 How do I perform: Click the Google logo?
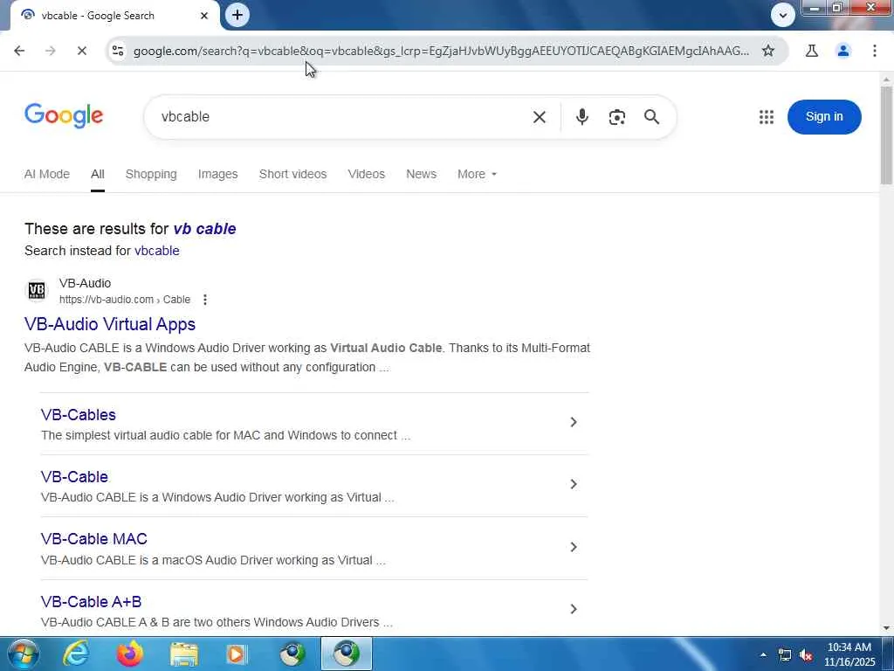(x=64, y=116)
